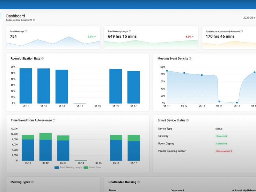Open the 2022-05-11 date range picker
Viewport: 256px width, 192px height.
(248, 18)
